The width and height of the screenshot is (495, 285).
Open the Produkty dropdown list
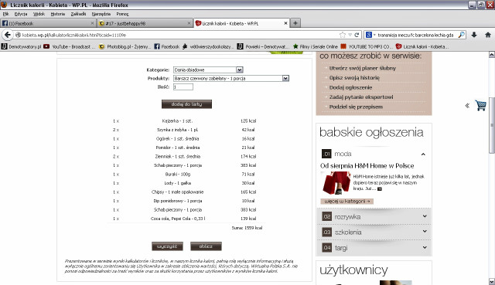coord(231,78)
